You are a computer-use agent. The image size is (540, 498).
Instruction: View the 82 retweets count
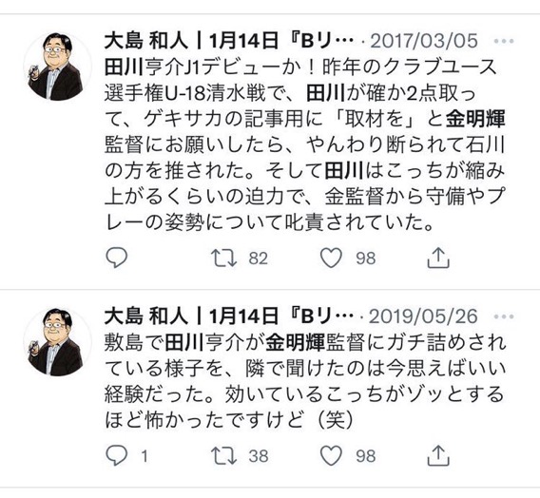click(x=259, y=259)
